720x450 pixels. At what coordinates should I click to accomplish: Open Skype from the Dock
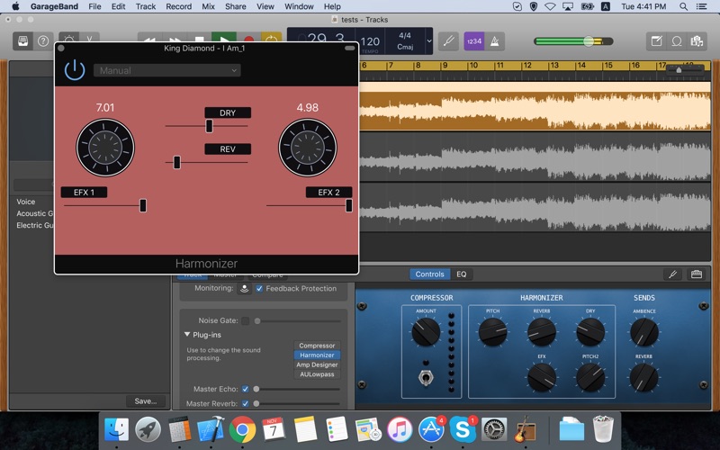[x=463, y=430]
